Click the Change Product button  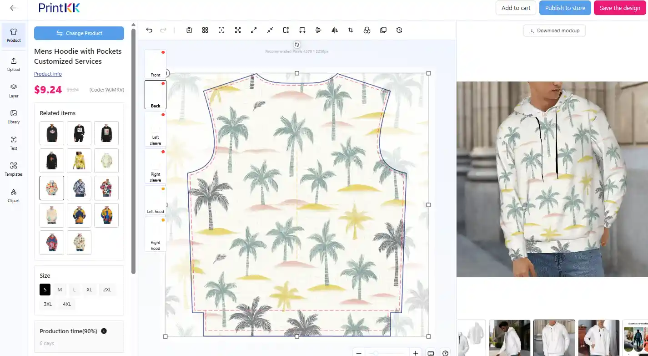79,33
